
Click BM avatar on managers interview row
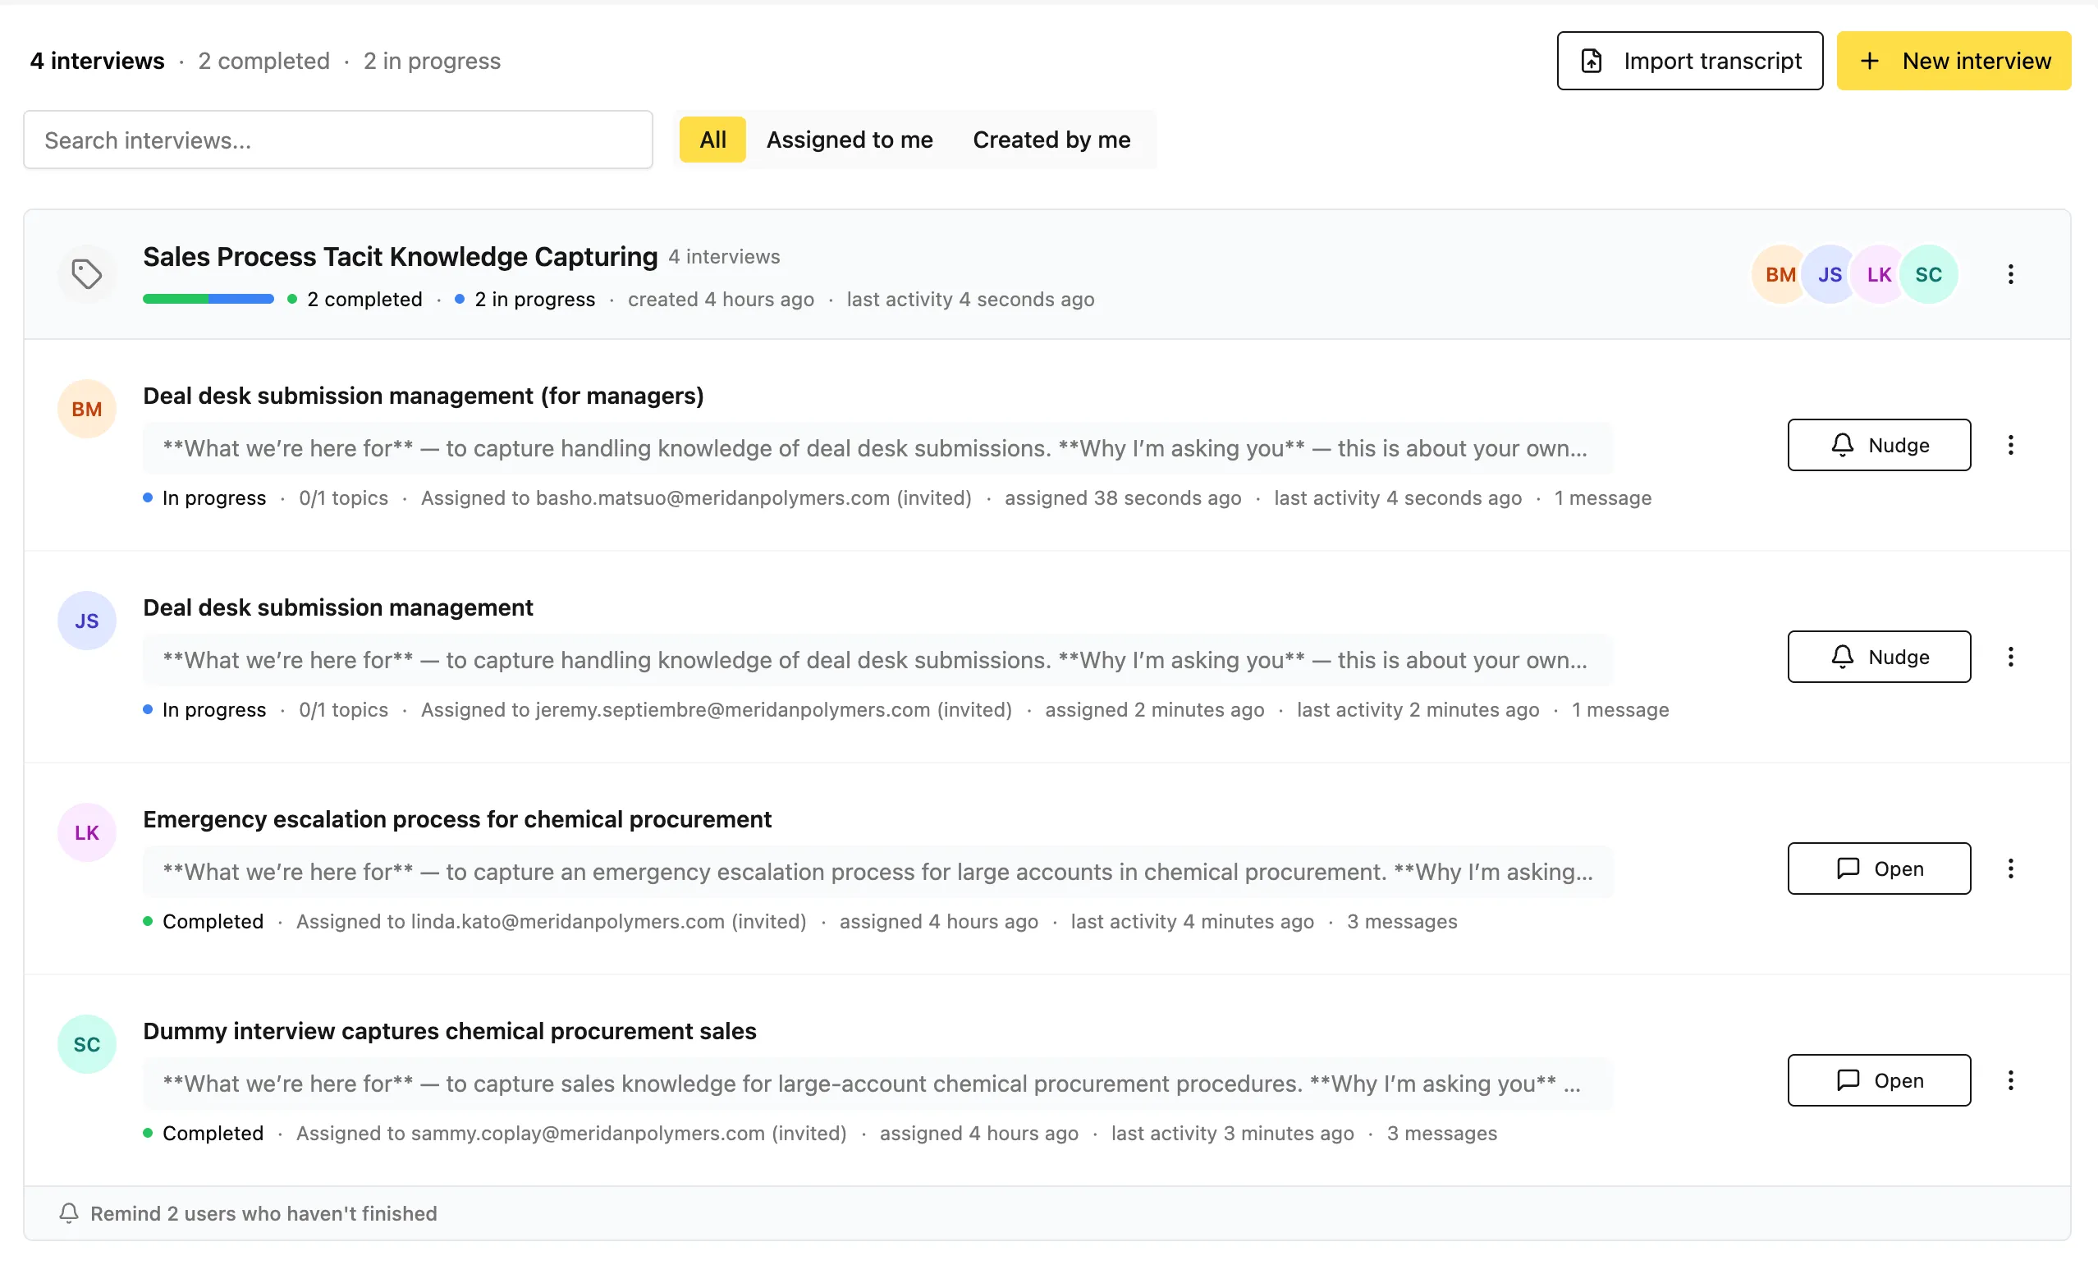(87, 409)
